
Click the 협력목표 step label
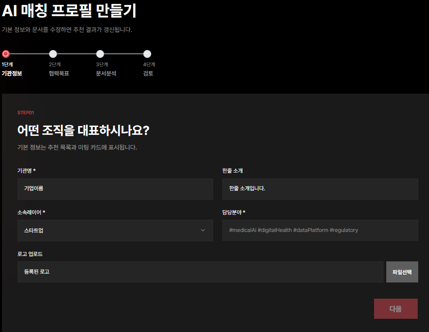[59, 73]
